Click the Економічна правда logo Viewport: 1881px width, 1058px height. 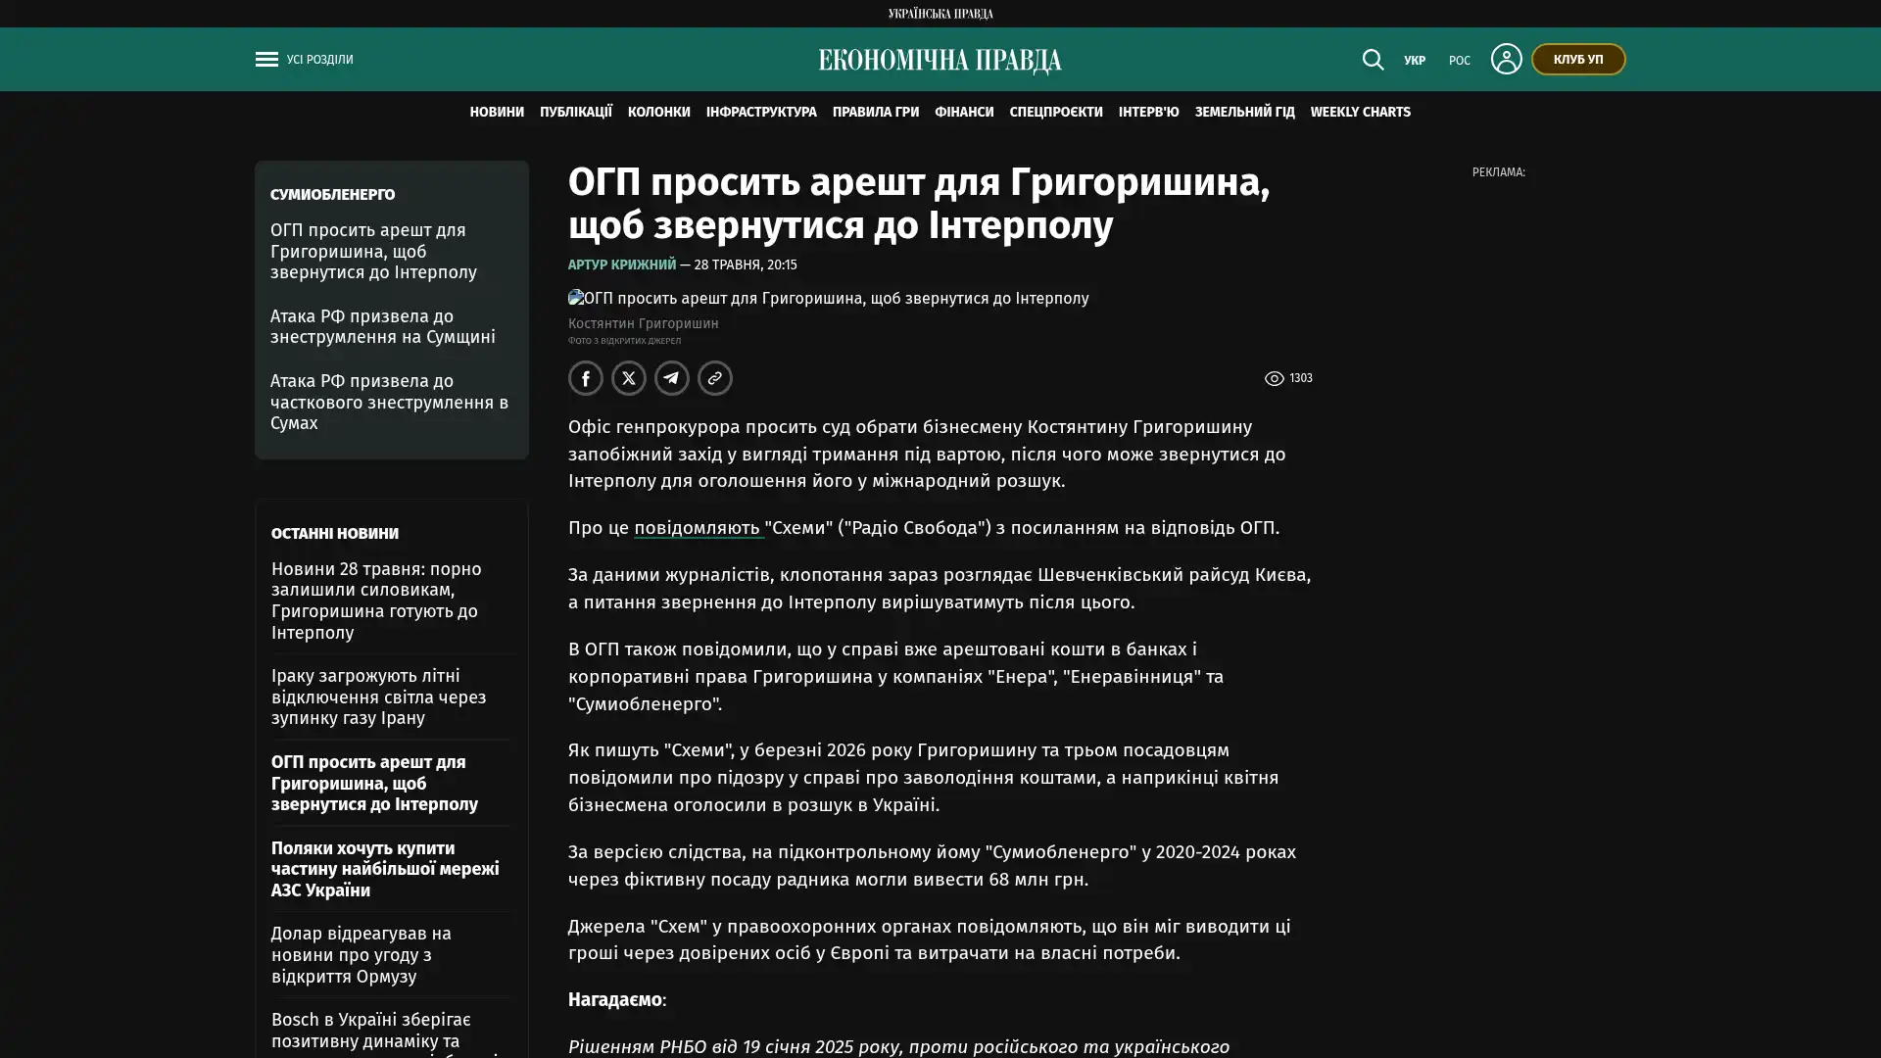(940, 61)
